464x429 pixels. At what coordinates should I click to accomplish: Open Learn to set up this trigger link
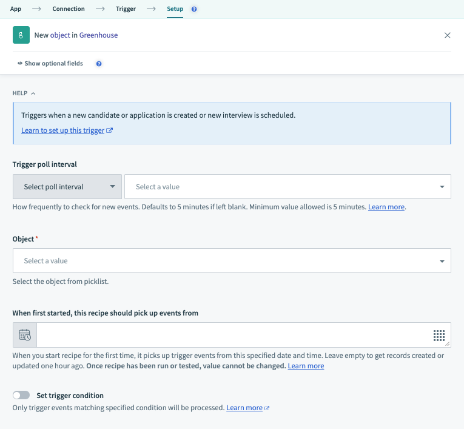click(x=62, y=130)
